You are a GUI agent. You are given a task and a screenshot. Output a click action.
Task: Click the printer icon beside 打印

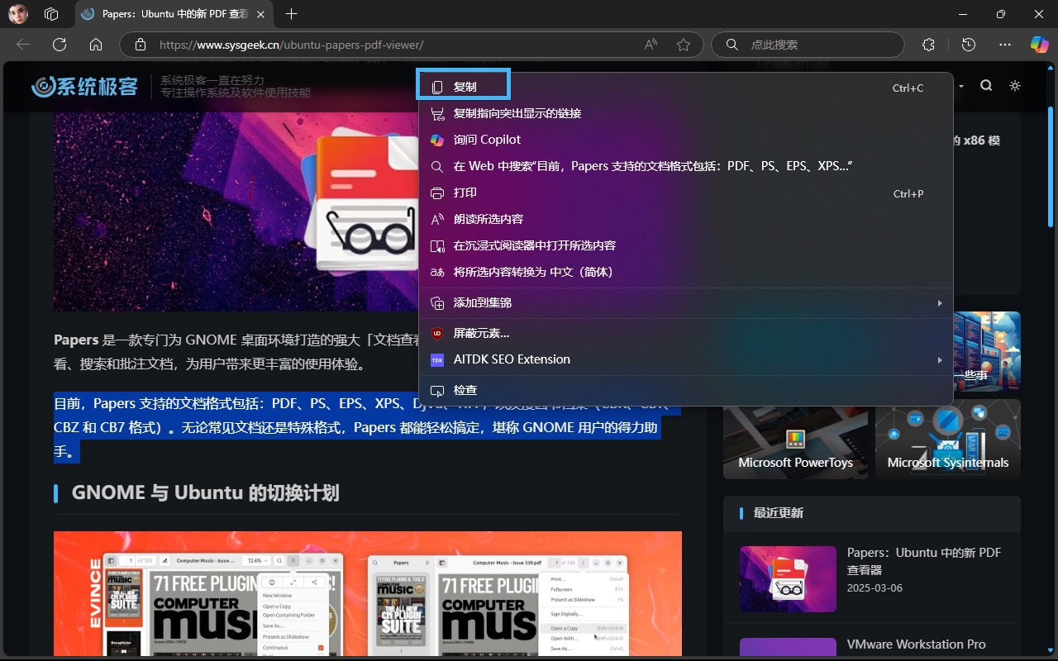(437, 193)
